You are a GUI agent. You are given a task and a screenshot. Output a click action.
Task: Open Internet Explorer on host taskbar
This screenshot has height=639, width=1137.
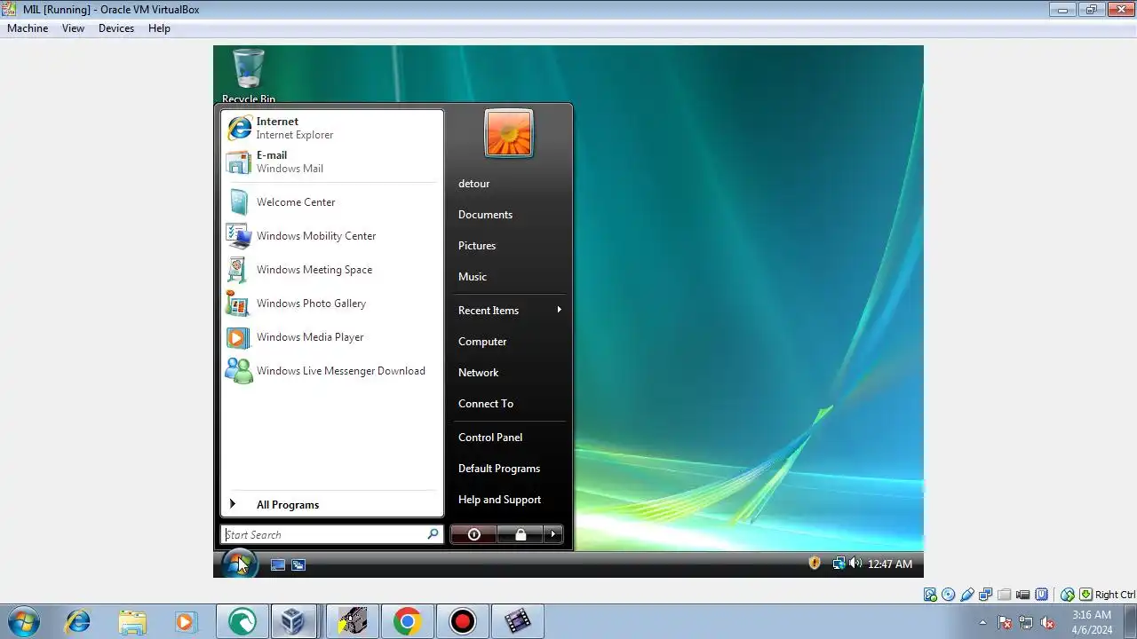tap(78, 621)
